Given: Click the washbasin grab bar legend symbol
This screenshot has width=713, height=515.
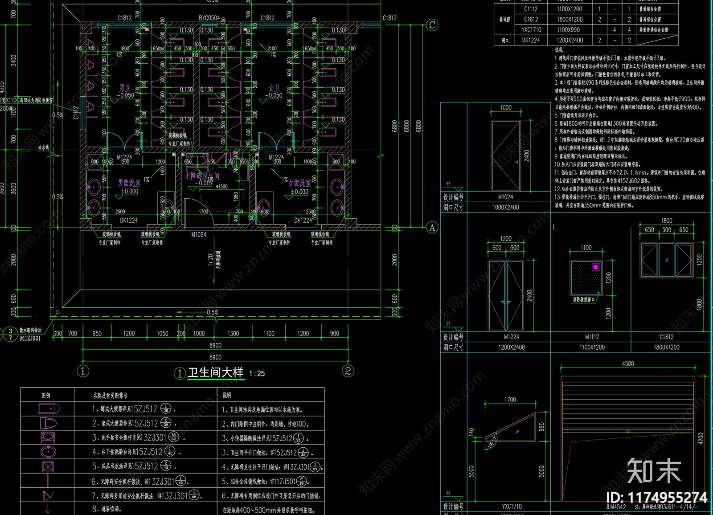Looking at the screenshot, I should tap(48, 437).
